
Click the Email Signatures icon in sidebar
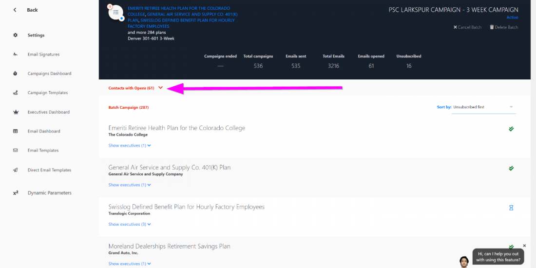pos(16,55)
